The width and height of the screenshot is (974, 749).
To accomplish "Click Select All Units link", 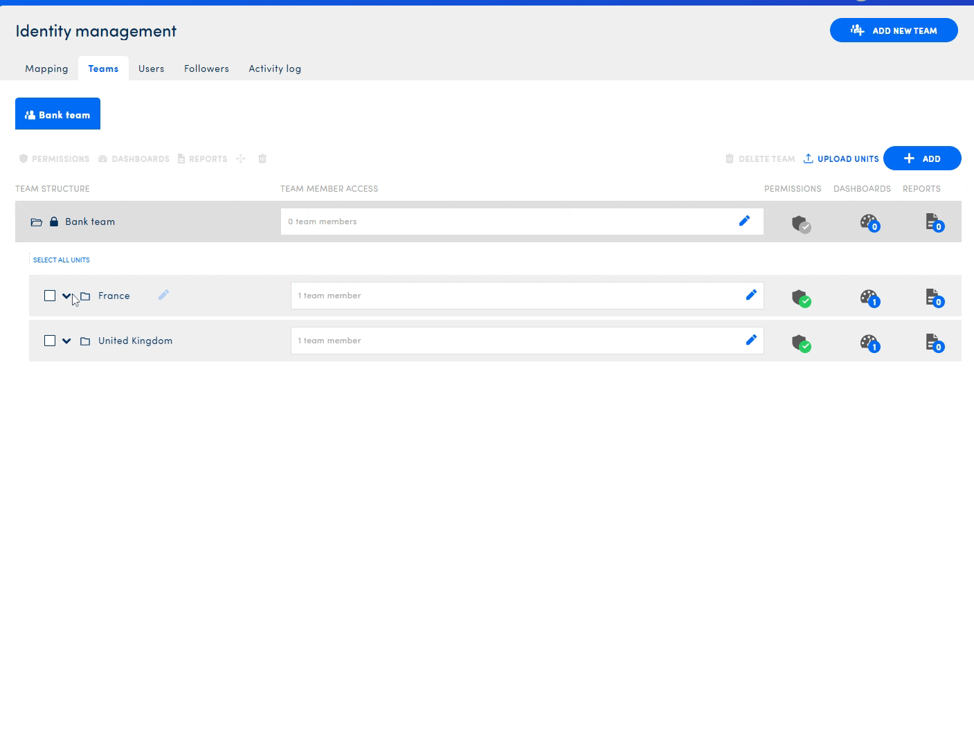I will click(x=62, y=260).
